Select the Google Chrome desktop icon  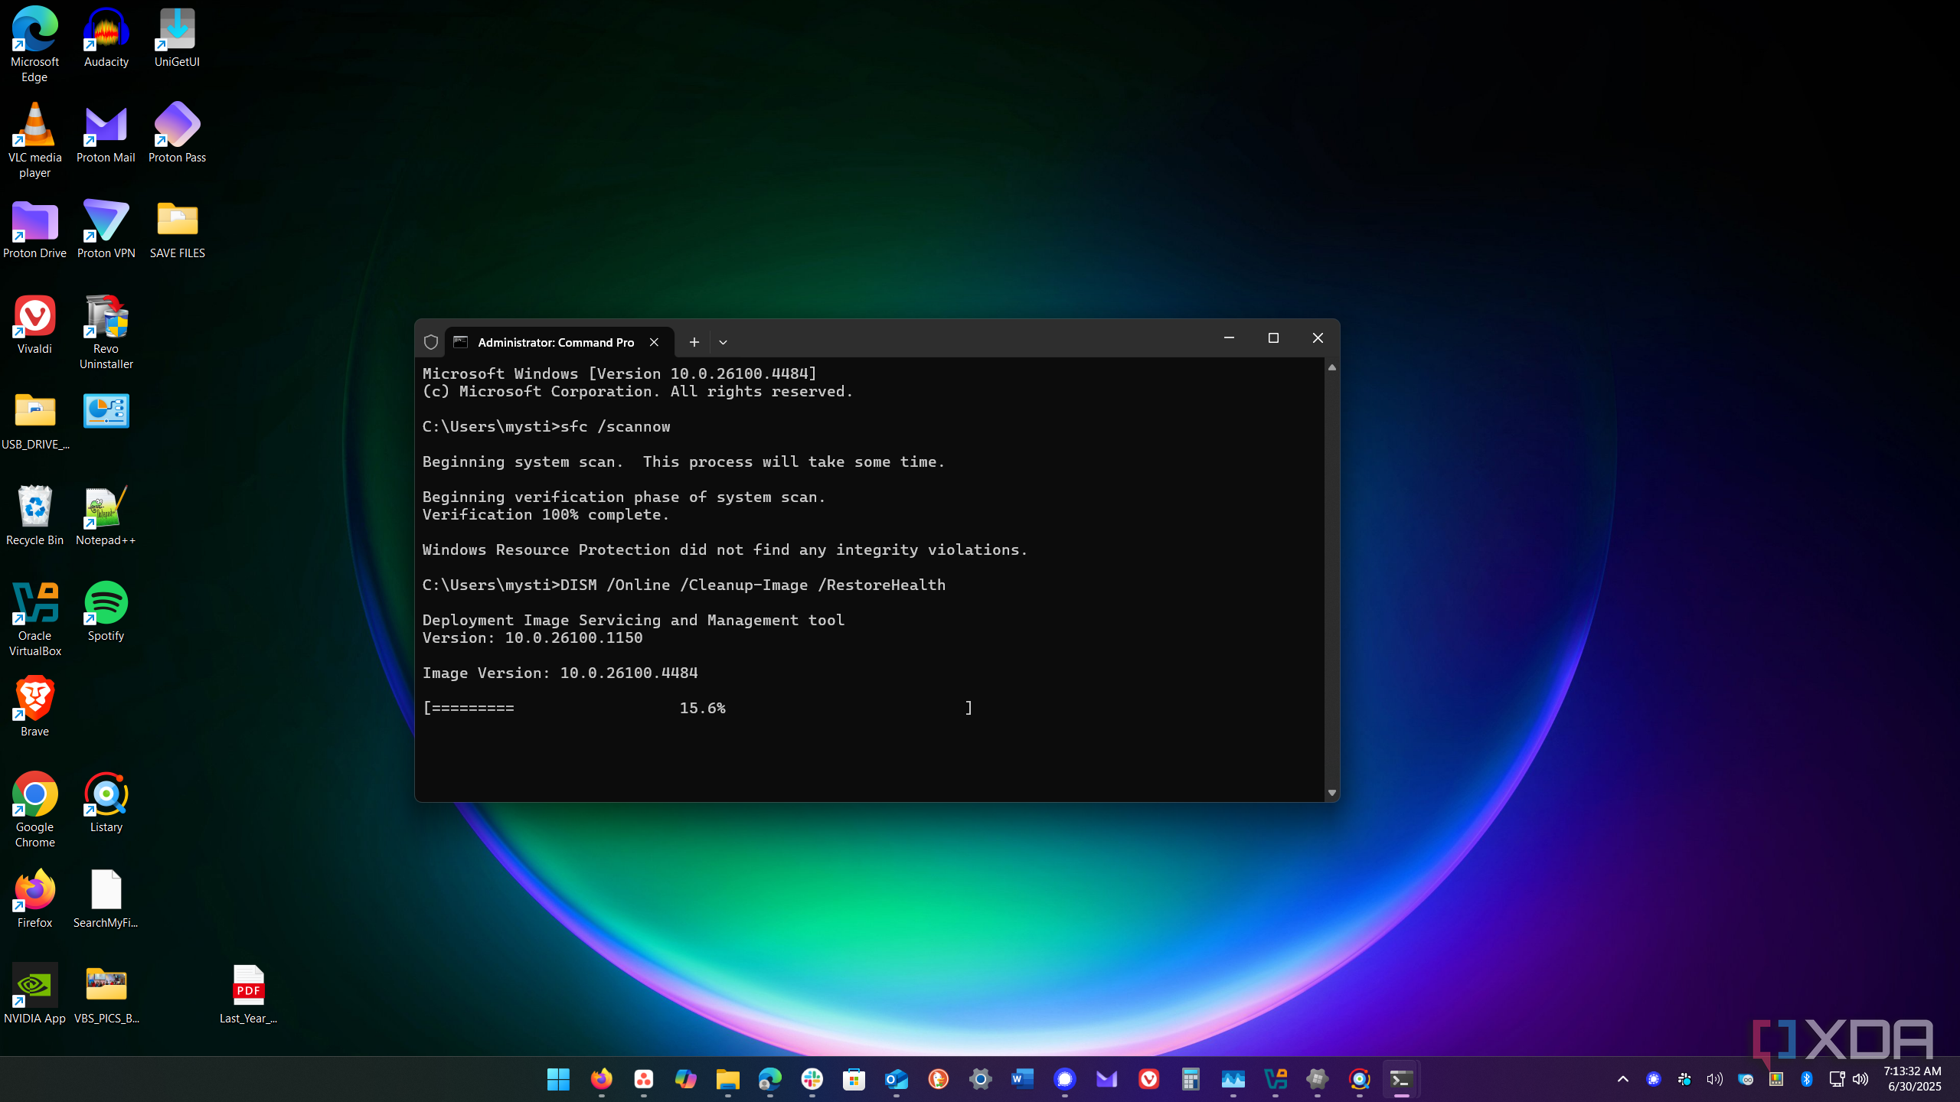pos(34,810)
